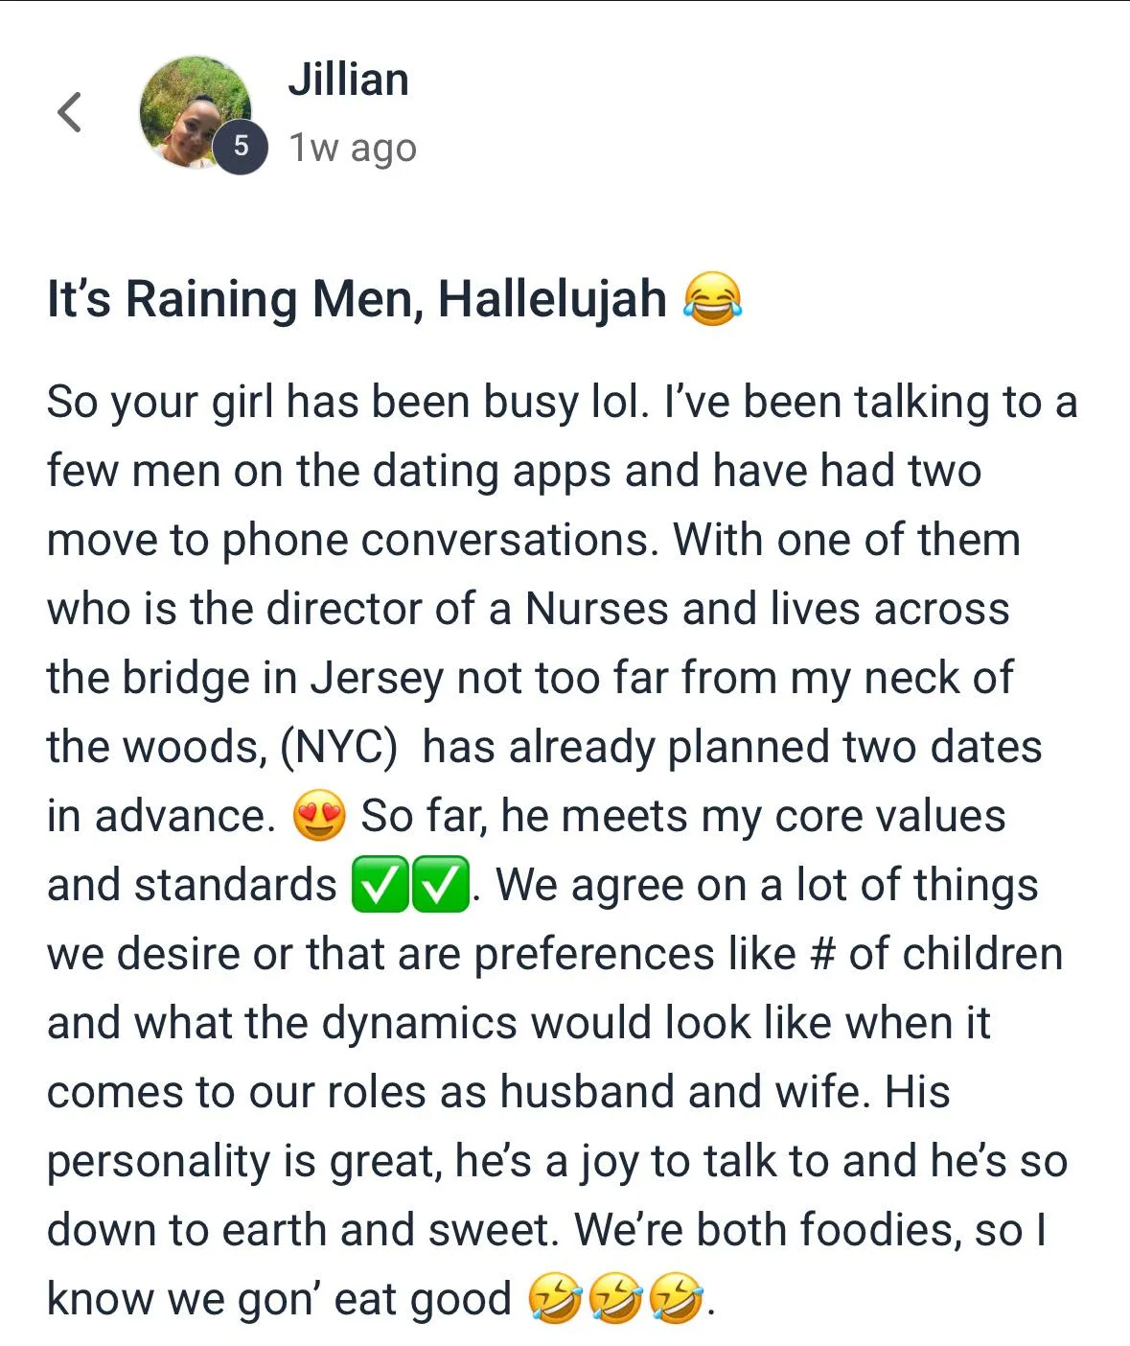
Task: Click the word 'Jersey' in the post
Action: click(x=377, y=679)
